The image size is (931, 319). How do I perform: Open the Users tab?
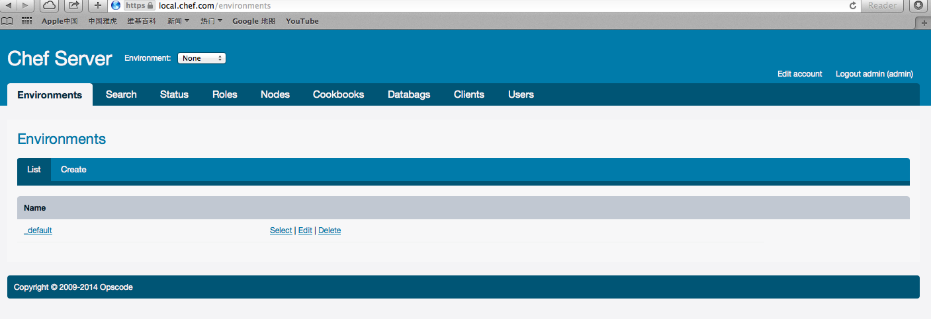click(521, 94)
